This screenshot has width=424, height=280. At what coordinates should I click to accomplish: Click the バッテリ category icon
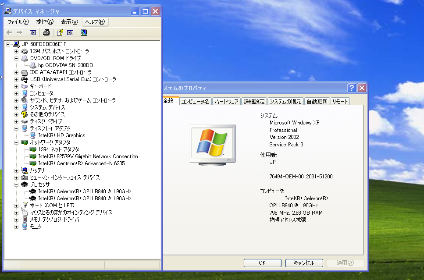(x=25, y=170)
